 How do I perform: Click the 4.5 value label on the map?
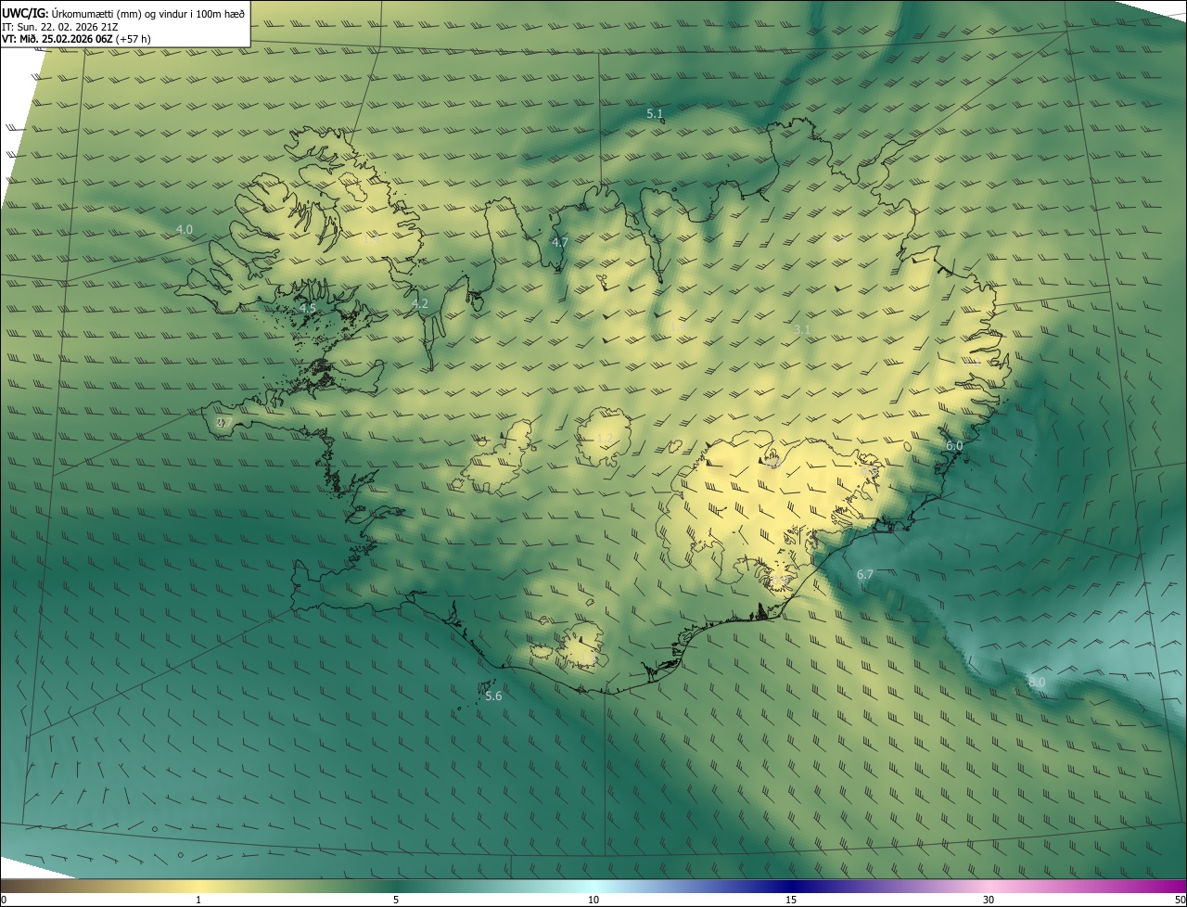(x=308, y=308)
